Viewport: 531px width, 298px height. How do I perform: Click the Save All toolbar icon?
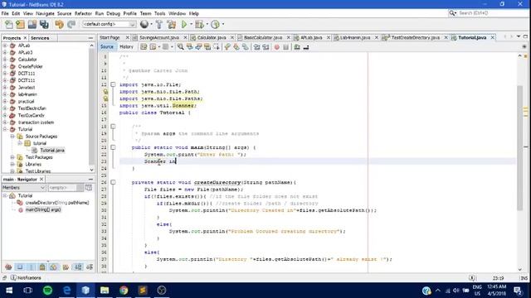44,24
